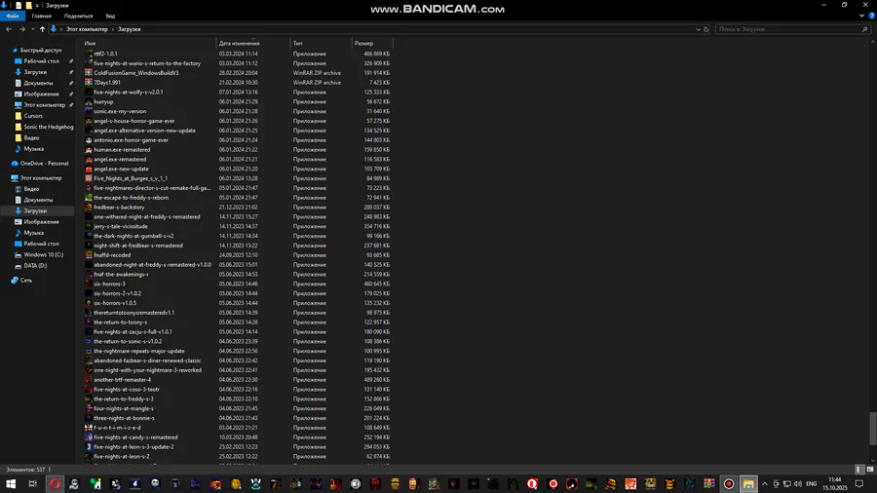877x493 pixels.
Task: Click the WinRAR icon on the taskbar
Action: [x=709, y=484]
